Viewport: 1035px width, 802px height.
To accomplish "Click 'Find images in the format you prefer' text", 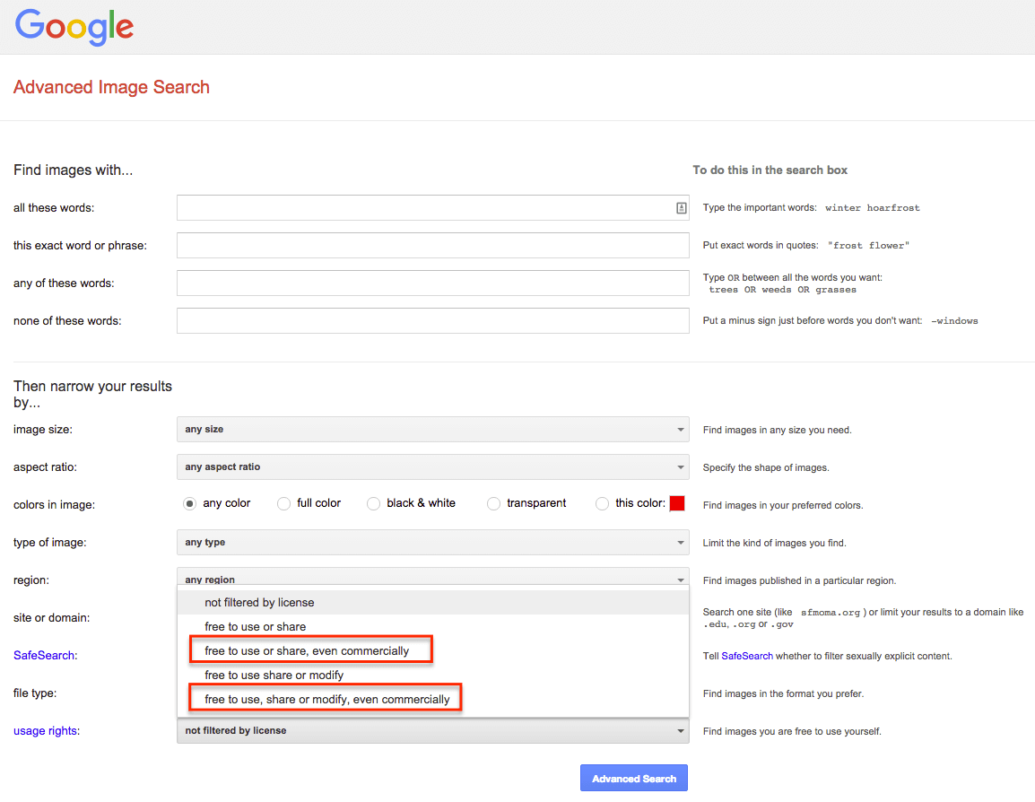I will 784,693.
